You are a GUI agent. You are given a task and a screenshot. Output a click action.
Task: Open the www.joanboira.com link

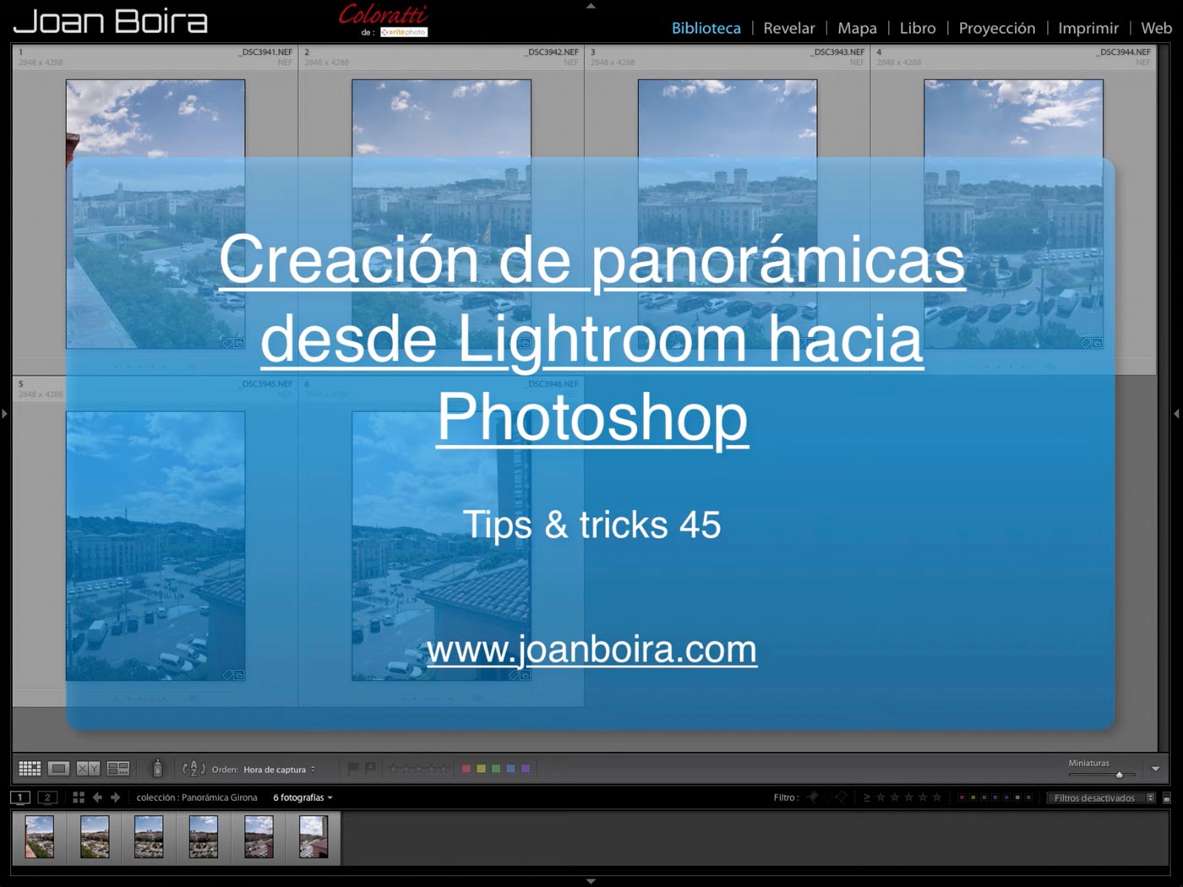pos(591,650)
